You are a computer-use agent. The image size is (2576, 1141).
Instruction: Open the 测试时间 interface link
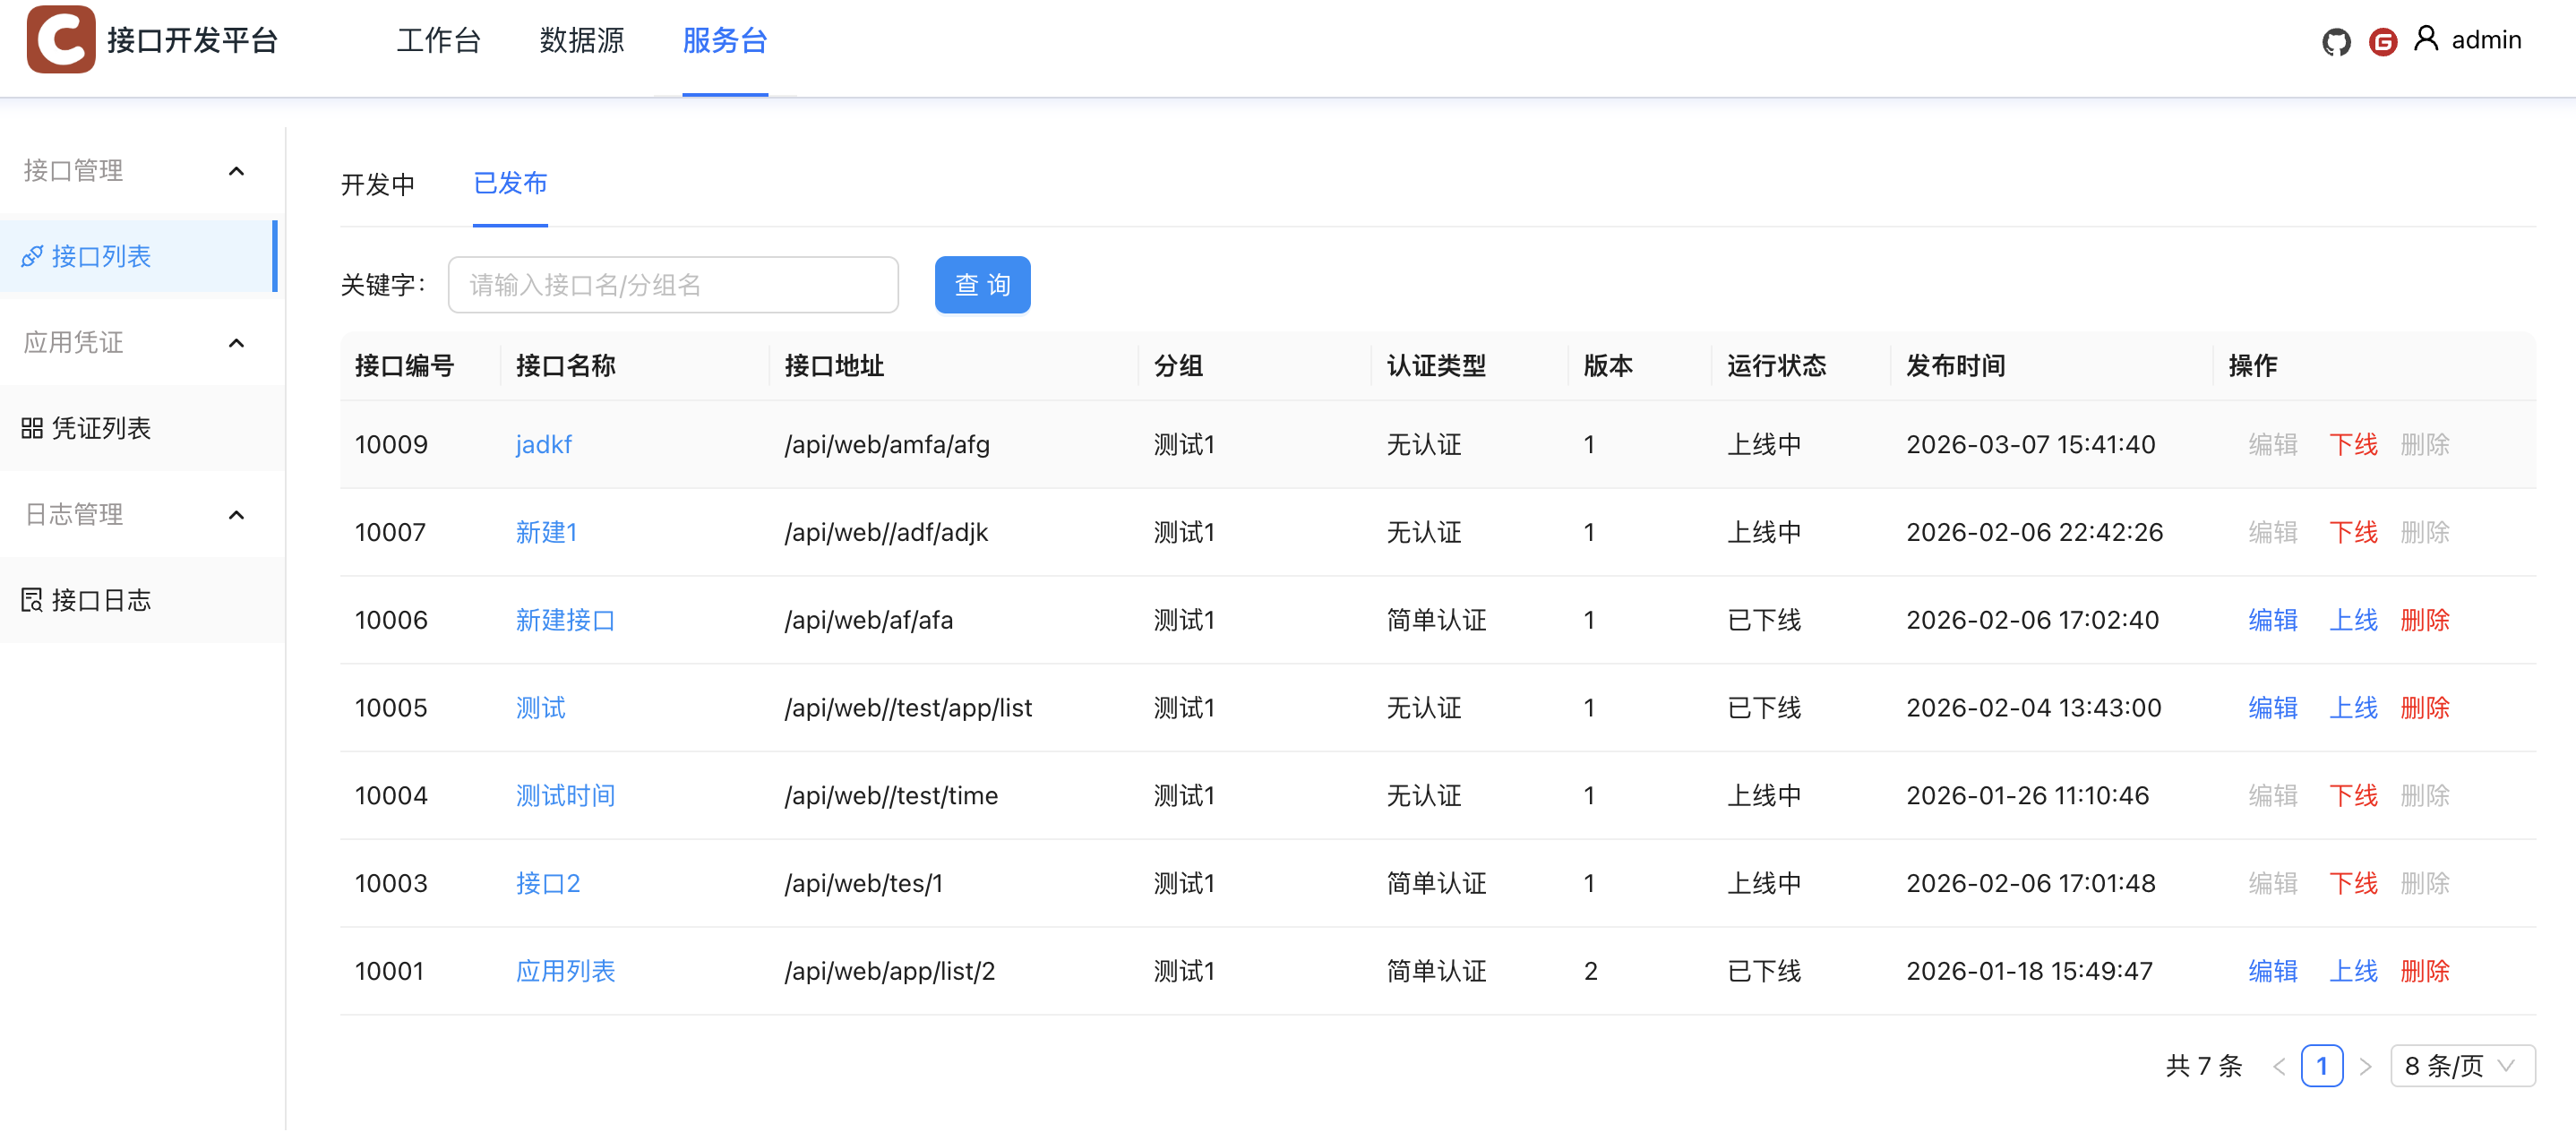[x=565, y=796]
